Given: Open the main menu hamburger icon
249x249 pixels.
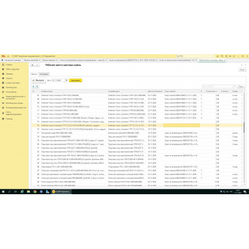Looking at the screenshot, I should point(8,56).
